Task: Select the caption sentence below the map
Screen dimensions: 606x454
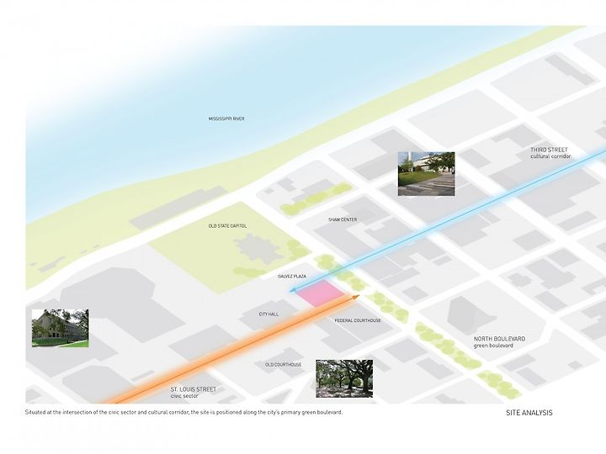Action: (x=184, y=412)
